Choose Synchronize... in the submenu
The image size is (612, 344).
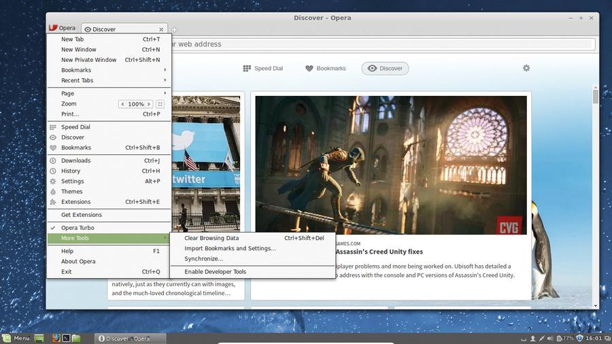[253, 258]
